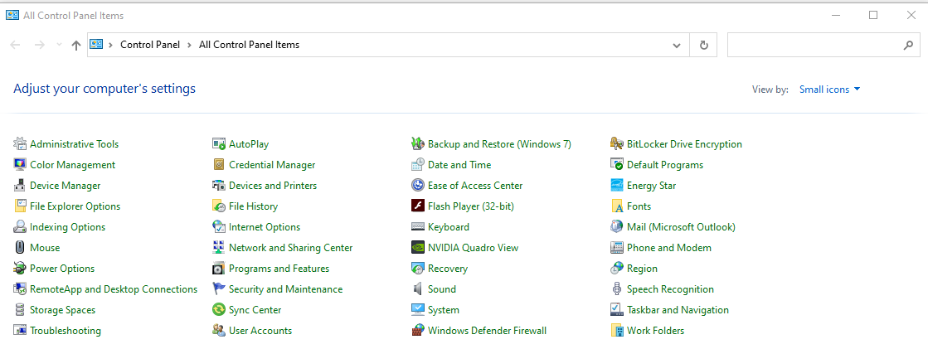Click the Mouse icon
Screen dimensions: 928x349
point(20,247)
